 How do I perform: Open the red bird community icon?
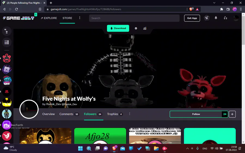click(7, 136)
